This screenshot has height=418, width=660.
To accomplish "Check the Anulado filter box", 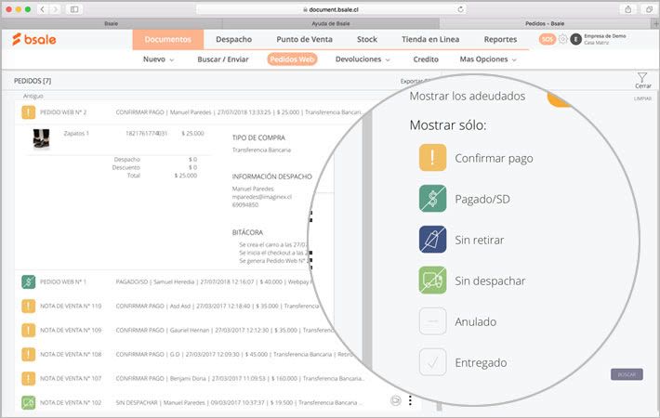I will (x=432, y=321).
